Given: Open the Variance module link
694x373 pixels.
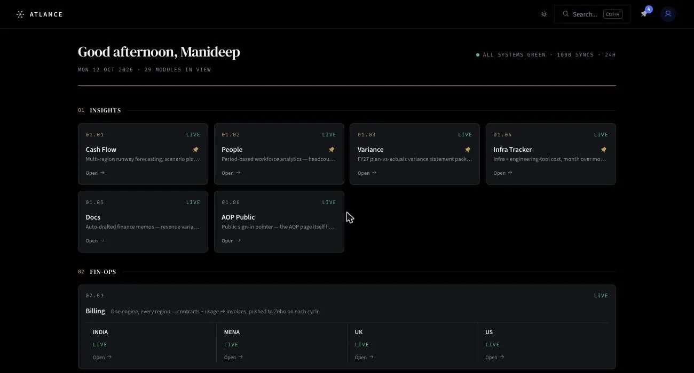Looking at the screenshot, I should pyautogui.click(x=367, y=173).
